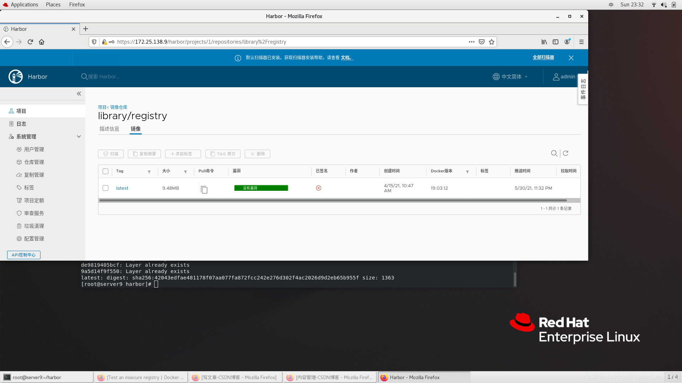Click the not-signed red X icon

pyautogui.click(x=319, y=188)
